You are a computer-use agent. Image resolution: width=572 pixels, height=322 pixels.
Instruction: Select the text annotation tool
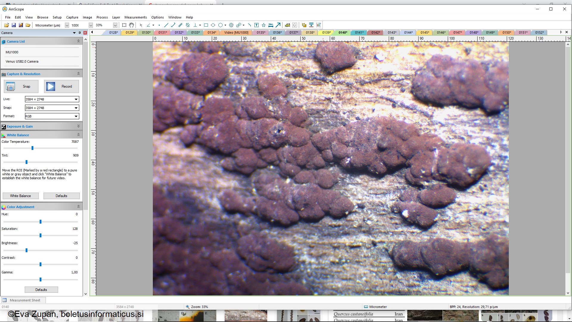[x=257, y=25]
